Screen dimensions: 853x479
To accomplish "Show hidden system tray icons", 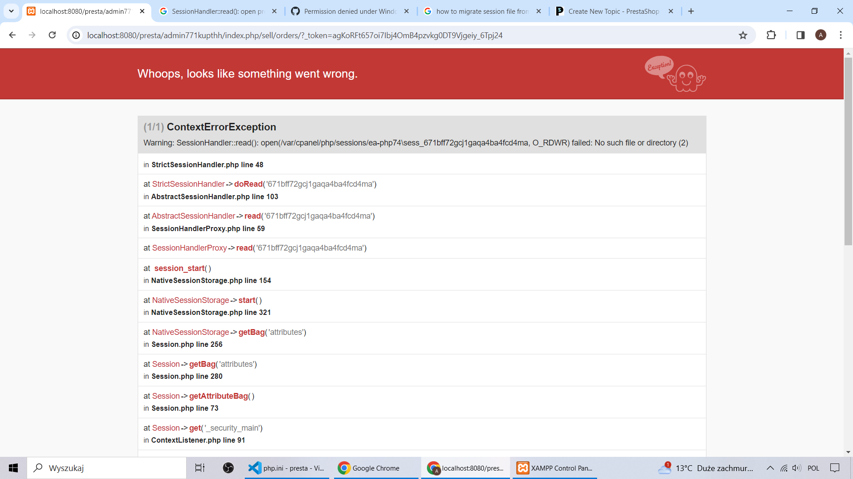I will tap(770, 468).
